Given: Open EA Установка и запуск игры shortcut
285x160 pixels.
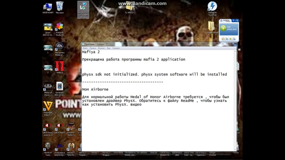Looking at the screenshot, I should pos(60,149).
